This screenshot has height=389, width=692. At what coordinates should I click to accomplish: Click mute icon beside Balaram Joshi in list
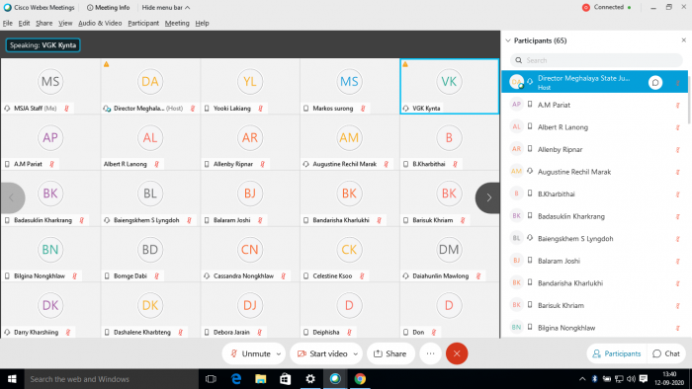(677, 262)
